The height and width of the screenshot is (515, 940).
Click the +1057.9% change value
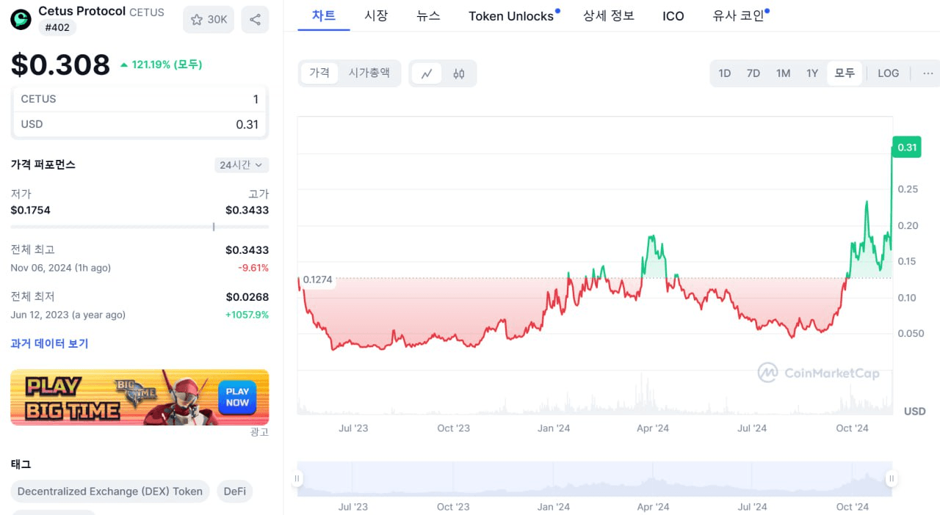pos(248,315)
